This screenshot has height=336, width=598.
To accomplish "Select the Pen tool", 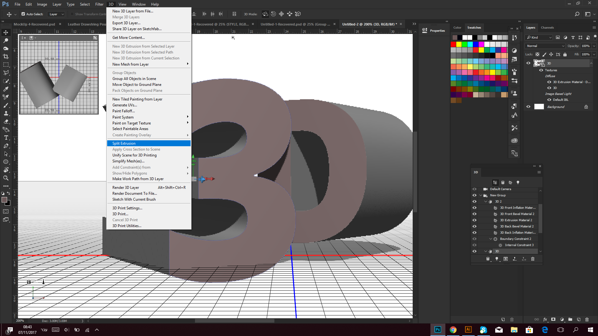I will pyautogui.click(x=6, y=146).
